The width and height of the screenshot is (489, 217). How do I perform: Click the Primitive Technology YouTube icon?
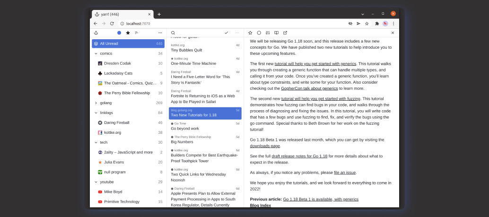[x=100, y=202]
